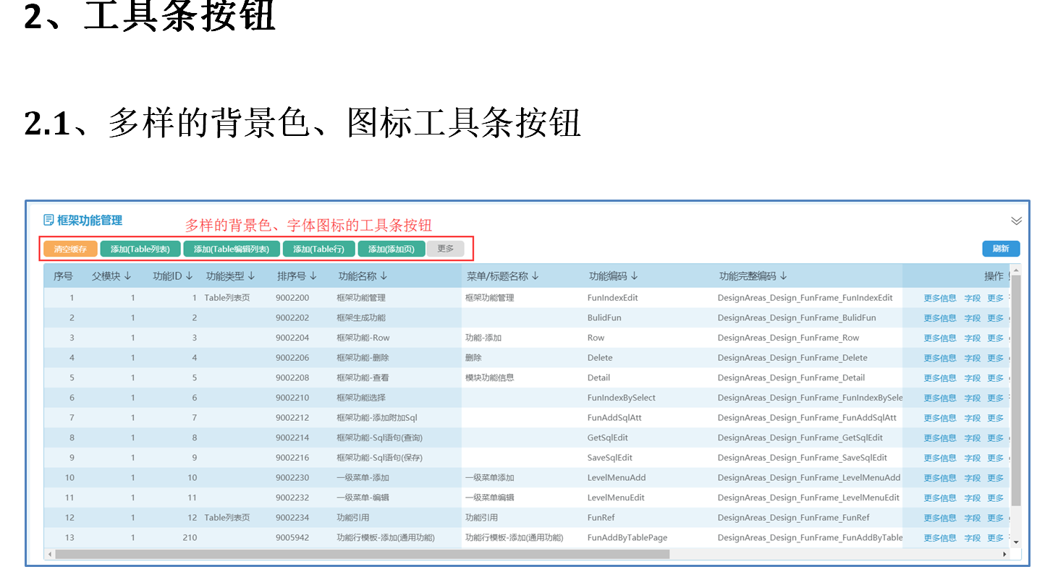
Task: Click the 框架功能-删除 name cell
Action: click(363, 358)
